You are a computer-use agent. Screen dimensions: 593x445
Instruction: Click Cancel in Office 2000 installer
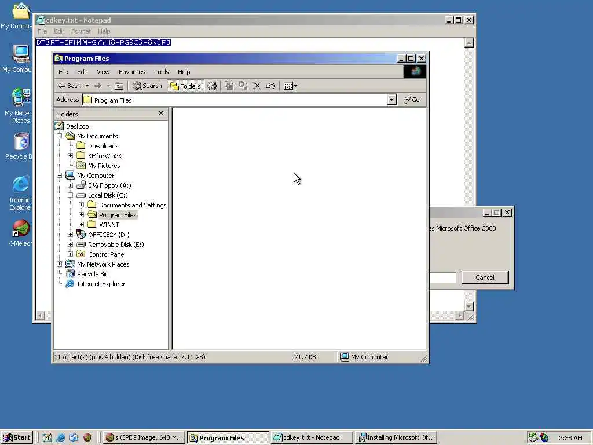pyautogui.click(x=485, y=278)
